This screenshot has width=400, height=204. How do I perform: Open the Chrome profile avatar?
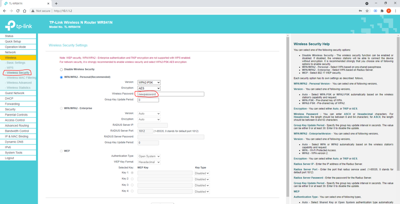pyautogui.click(x=388, y=11)
